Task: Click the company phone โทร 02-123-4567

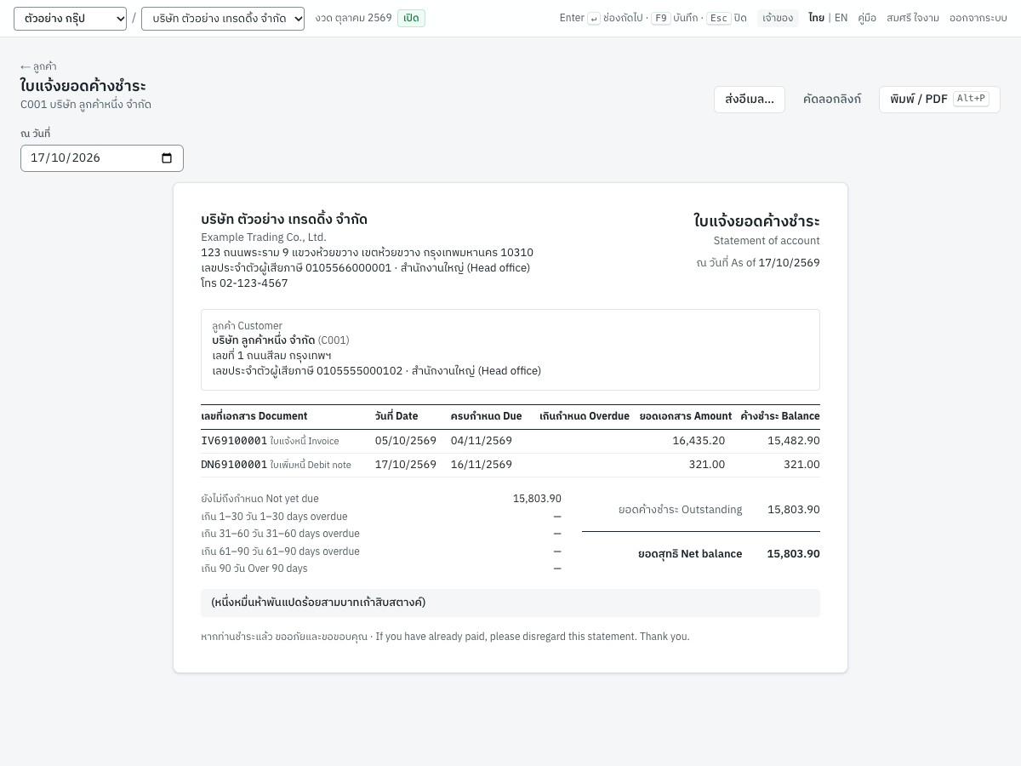Action: (244, 283)
